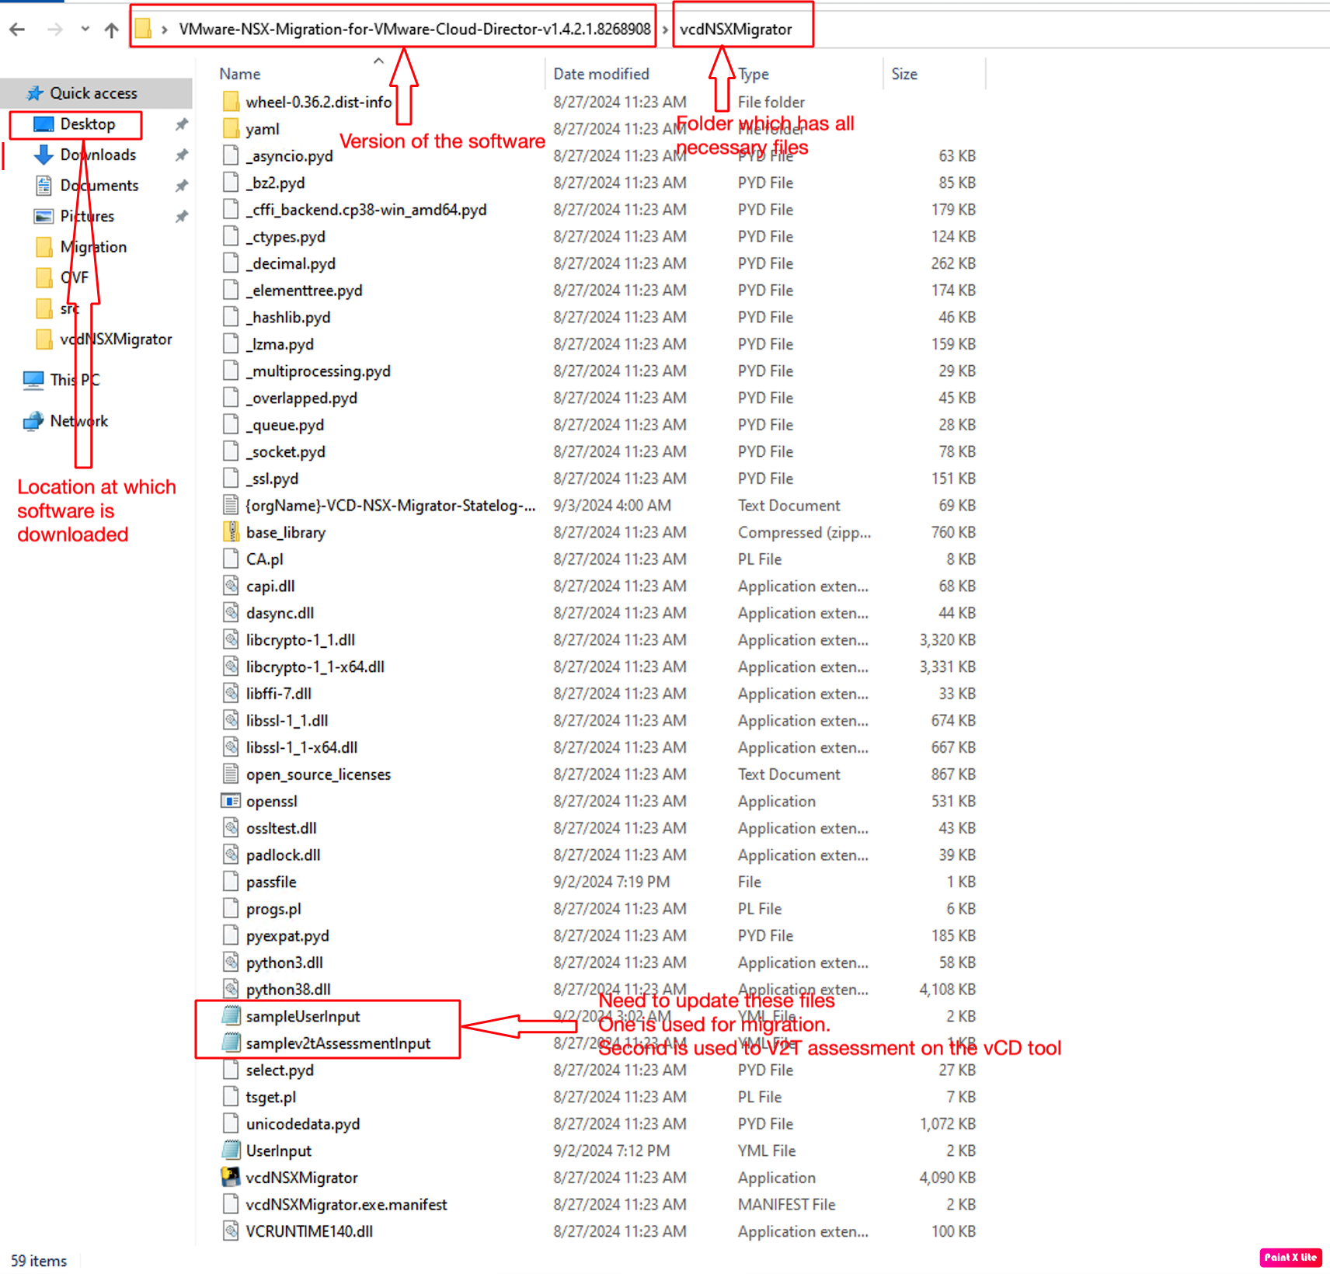1330x1274 pixels.
Task: Select the openssl application icon
Action: coord(231,801)
